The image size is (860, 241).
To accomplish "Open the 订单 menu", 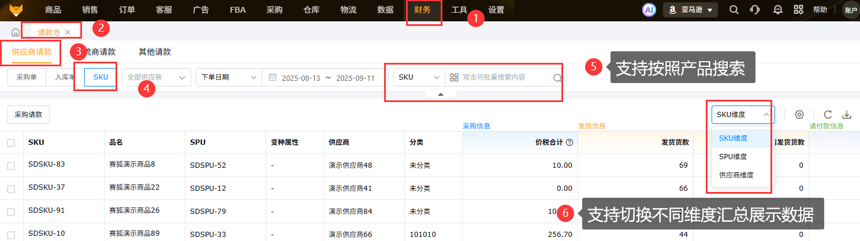I will pyautogui.click(x=127, y=10).
